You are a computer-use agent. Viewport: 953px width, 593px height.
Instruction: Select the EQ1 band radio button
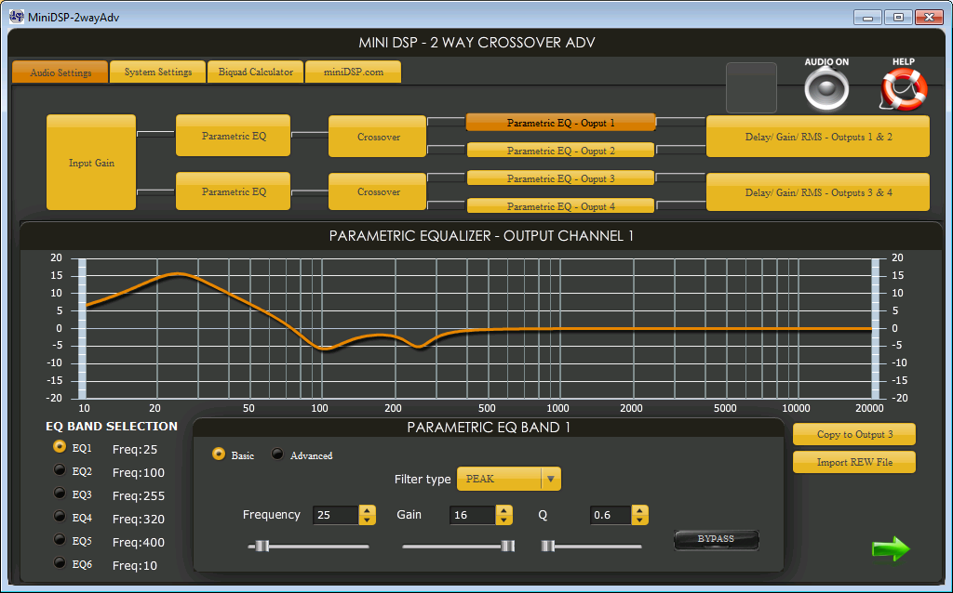pyautogui.click(x=59, y=447)
